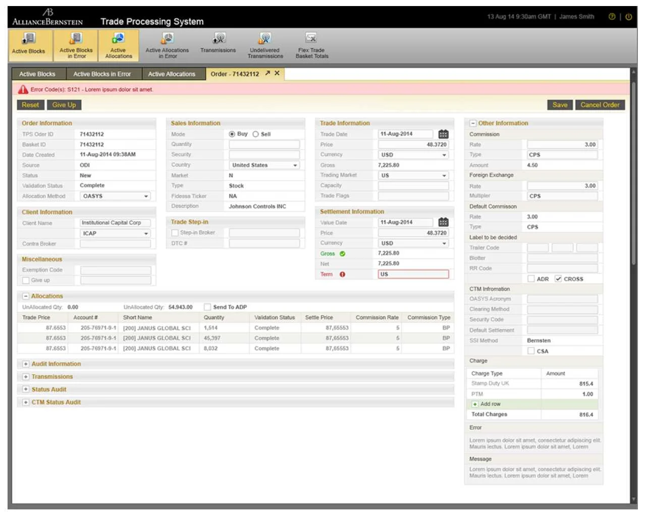Click the Term field containing US
This screenshot has width=646, height=516.
413,274
